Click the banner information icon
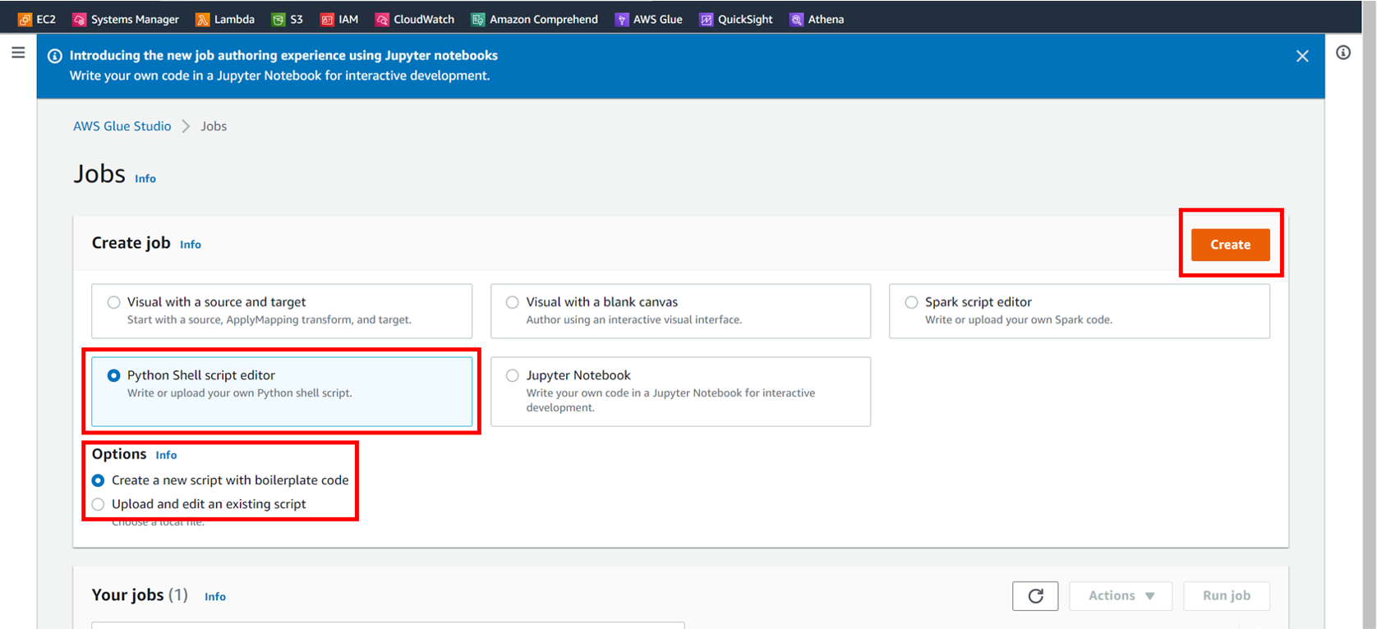 click(55, 56)
